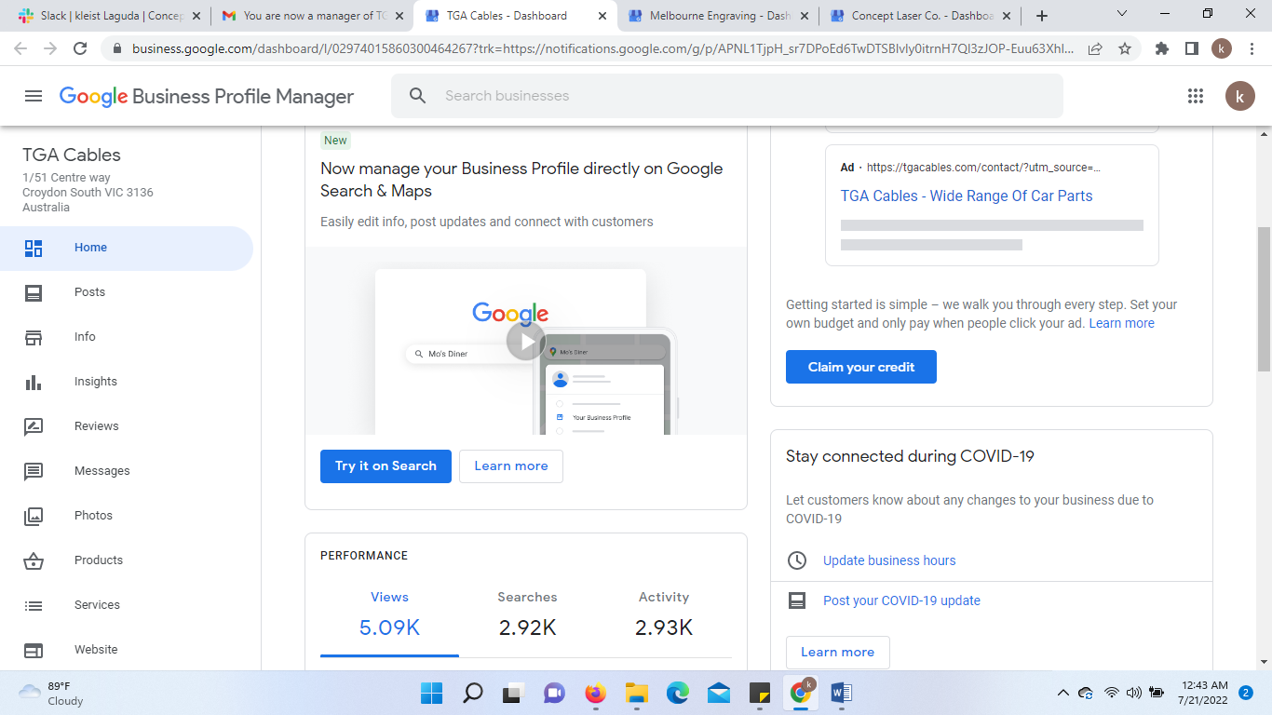Open File Explorer from the taskbar

(x=636, y=693)
